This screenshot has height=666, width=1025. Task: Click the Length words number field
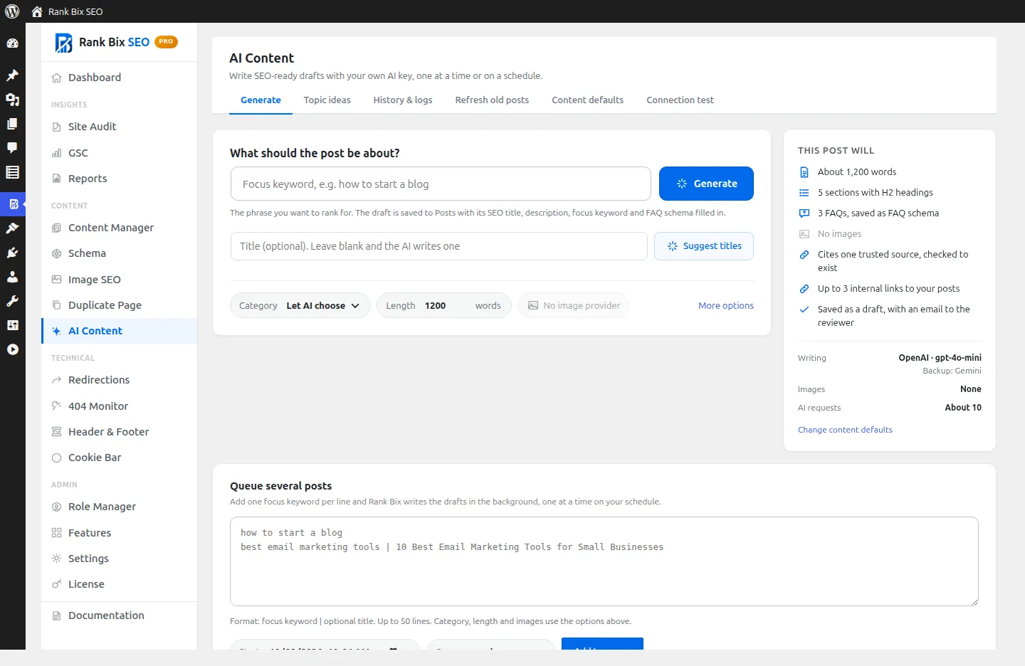coord(446,306)
